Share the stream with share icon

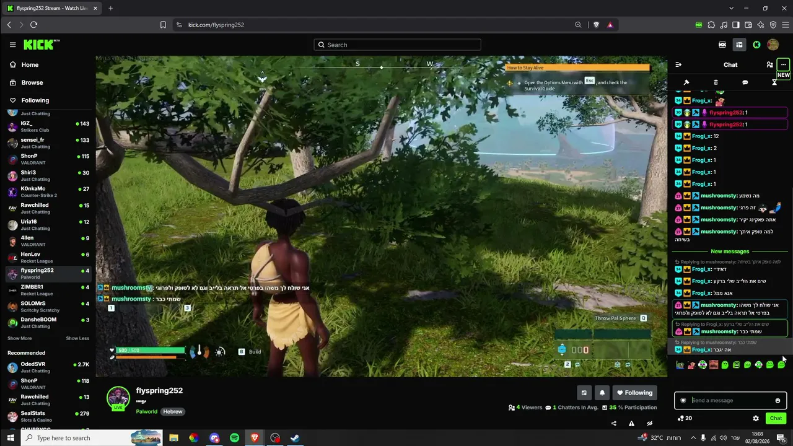coord(614,424)
